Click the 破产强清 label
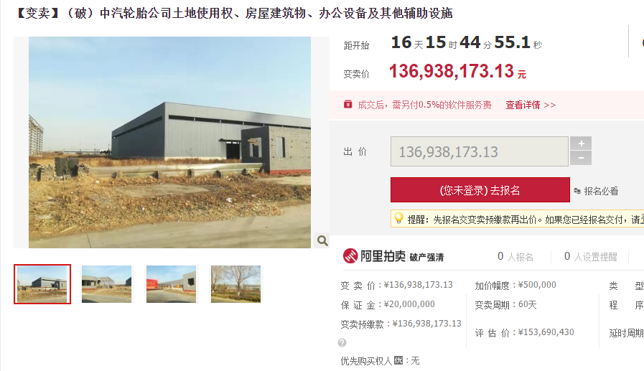Screen dimensions: 644x371 (426, 258)
